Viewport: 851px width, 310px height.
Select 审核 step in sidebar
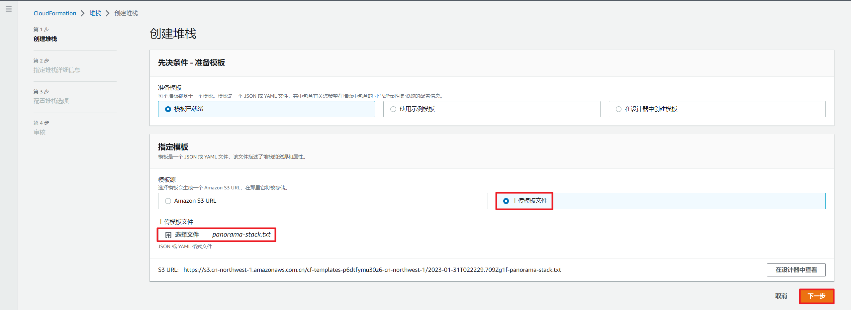point(39,132)
